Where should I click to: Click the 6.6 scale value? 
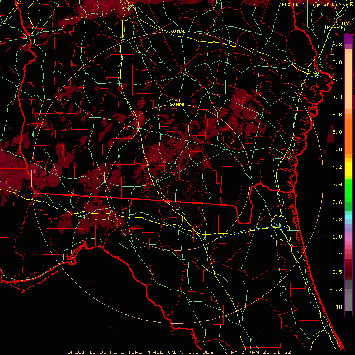click(337, 114)
